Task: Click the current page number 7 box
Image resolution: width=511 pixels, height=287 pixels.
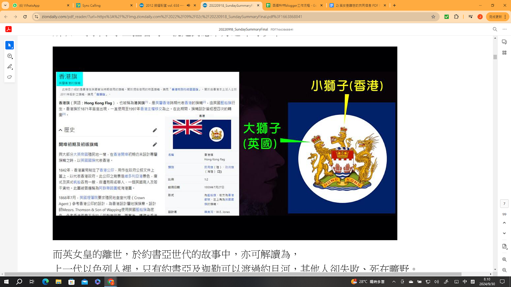Action: click(x=504, y=203)
